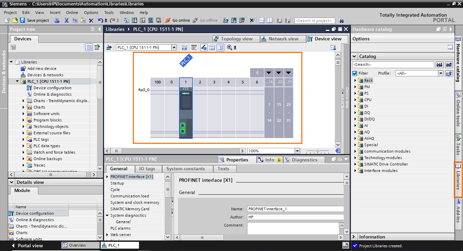Screen dimensions: 463x251
Task: Open the Online menu
Action: click(x=72, y=13)
